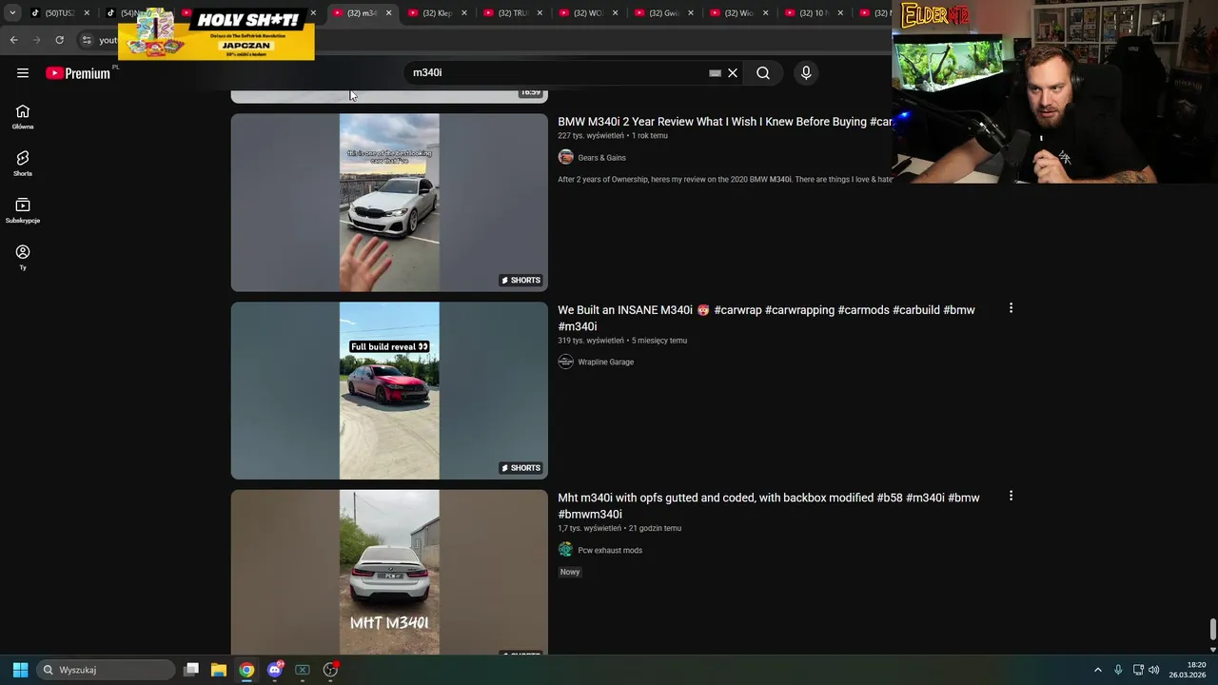Click the Nowy badge under Pcw exhaust mods
The height and width of the screenshot is (685, 1218).
(570, 572)
